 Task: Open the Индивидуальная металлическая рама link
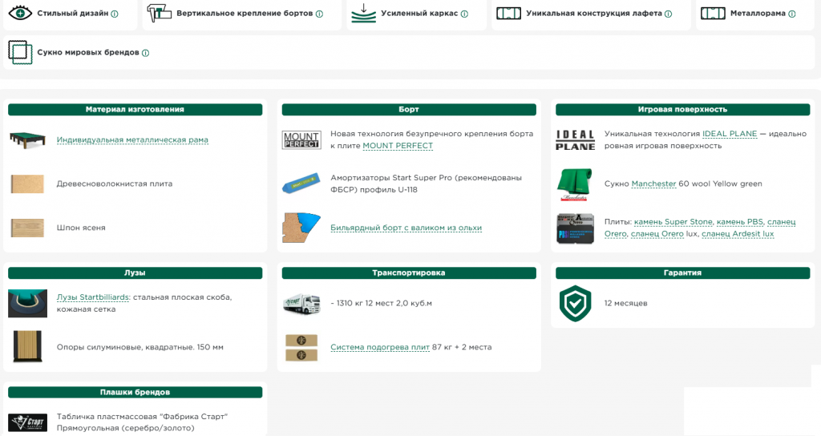[x=132, y=139]
